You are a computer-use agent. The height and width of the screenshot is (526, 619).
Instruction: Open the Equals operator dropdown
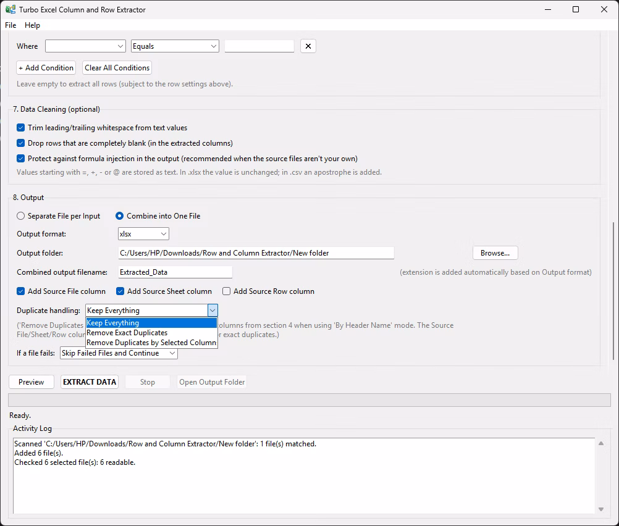(x=175, y=46)
